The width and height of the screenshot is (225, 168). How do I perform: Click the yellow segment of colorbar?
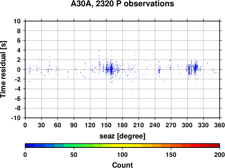point(122,146)
